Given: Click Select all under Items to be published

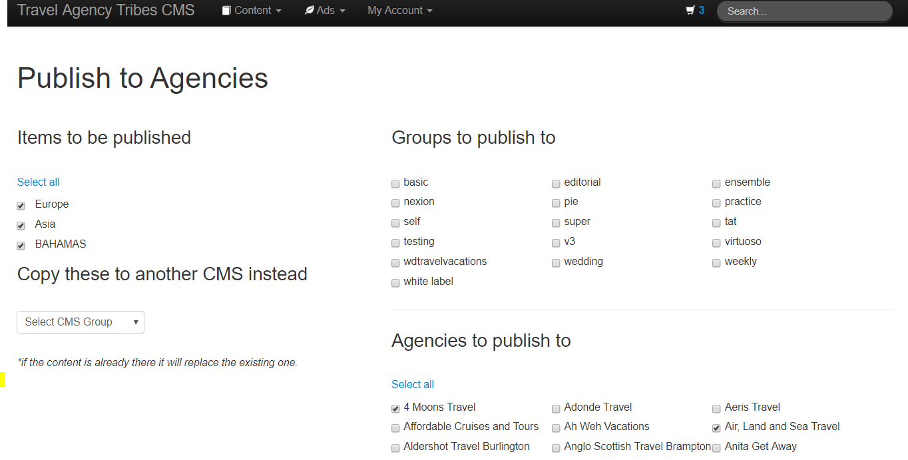Looking at the screenshot, I should [39, 182].
